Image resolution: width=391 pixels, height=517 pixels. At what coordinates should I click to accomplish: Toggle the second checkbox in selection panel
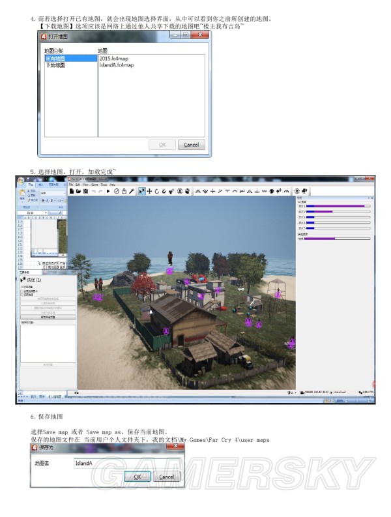pyautogui.click(x=22, y=295)
